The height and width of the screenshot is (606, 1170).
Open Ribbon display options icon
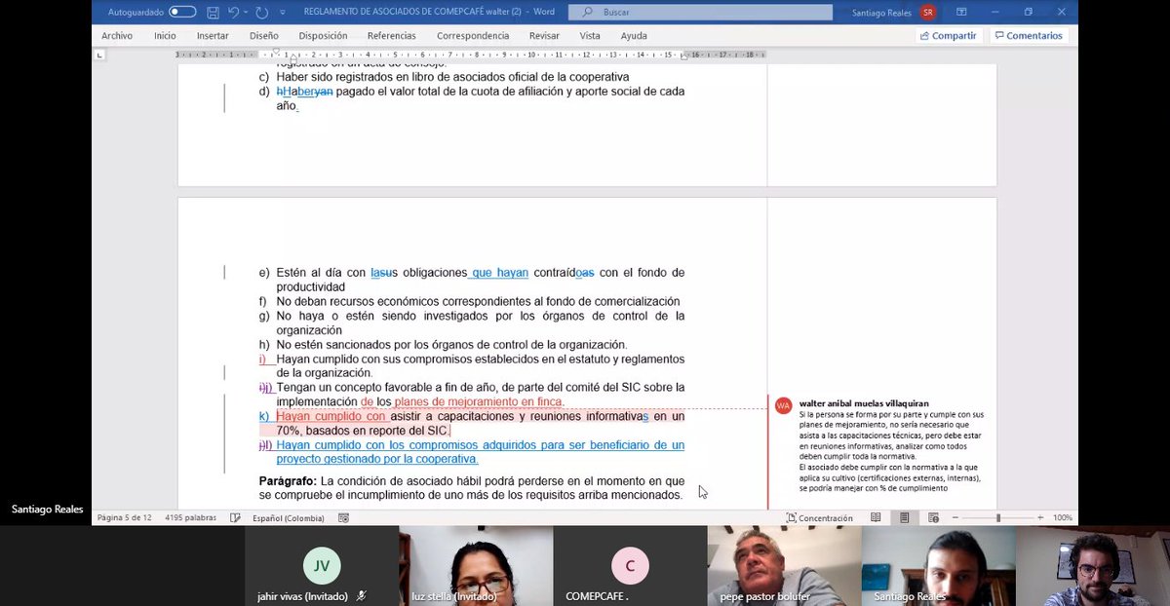[x=962, y=12]
